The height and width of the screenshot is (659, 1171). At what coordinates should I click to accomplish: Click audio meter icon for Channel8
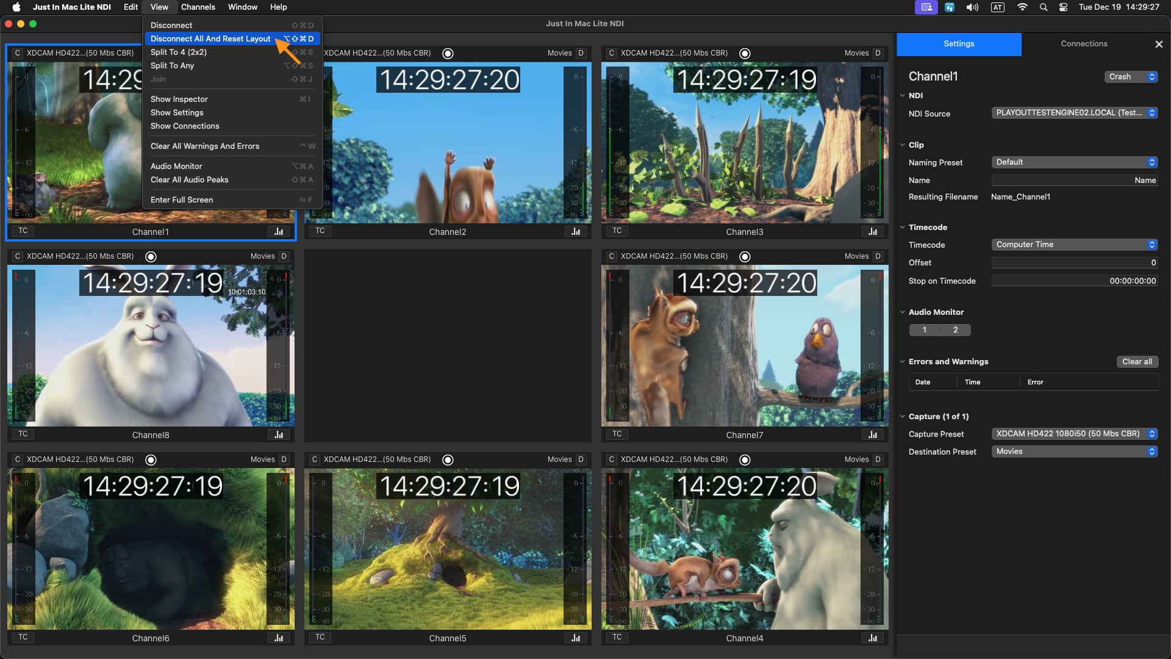pyautogui.click(x=279, y=434)
